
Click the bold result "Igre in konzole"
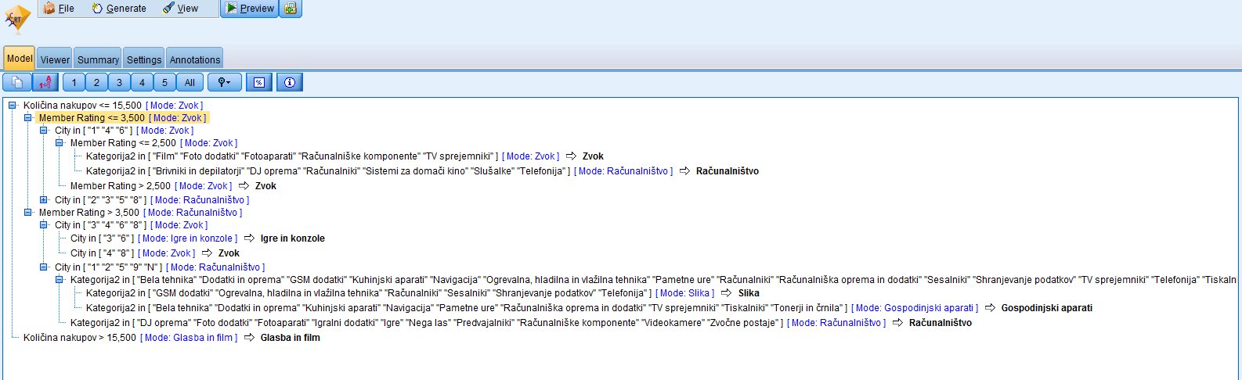pyautogui.click(x=292, y=238)
